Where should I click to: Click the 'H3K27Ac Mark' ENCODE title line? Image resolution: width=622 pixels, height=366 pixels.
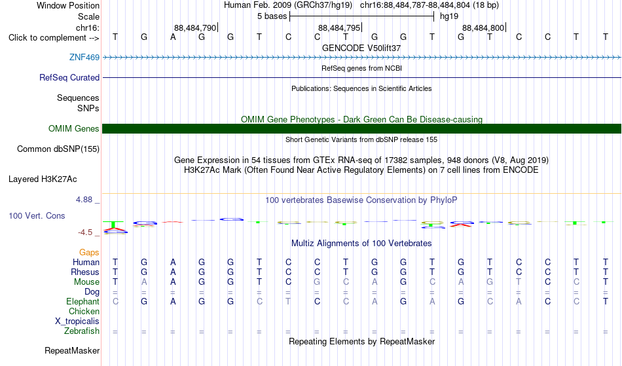[361, 170]
